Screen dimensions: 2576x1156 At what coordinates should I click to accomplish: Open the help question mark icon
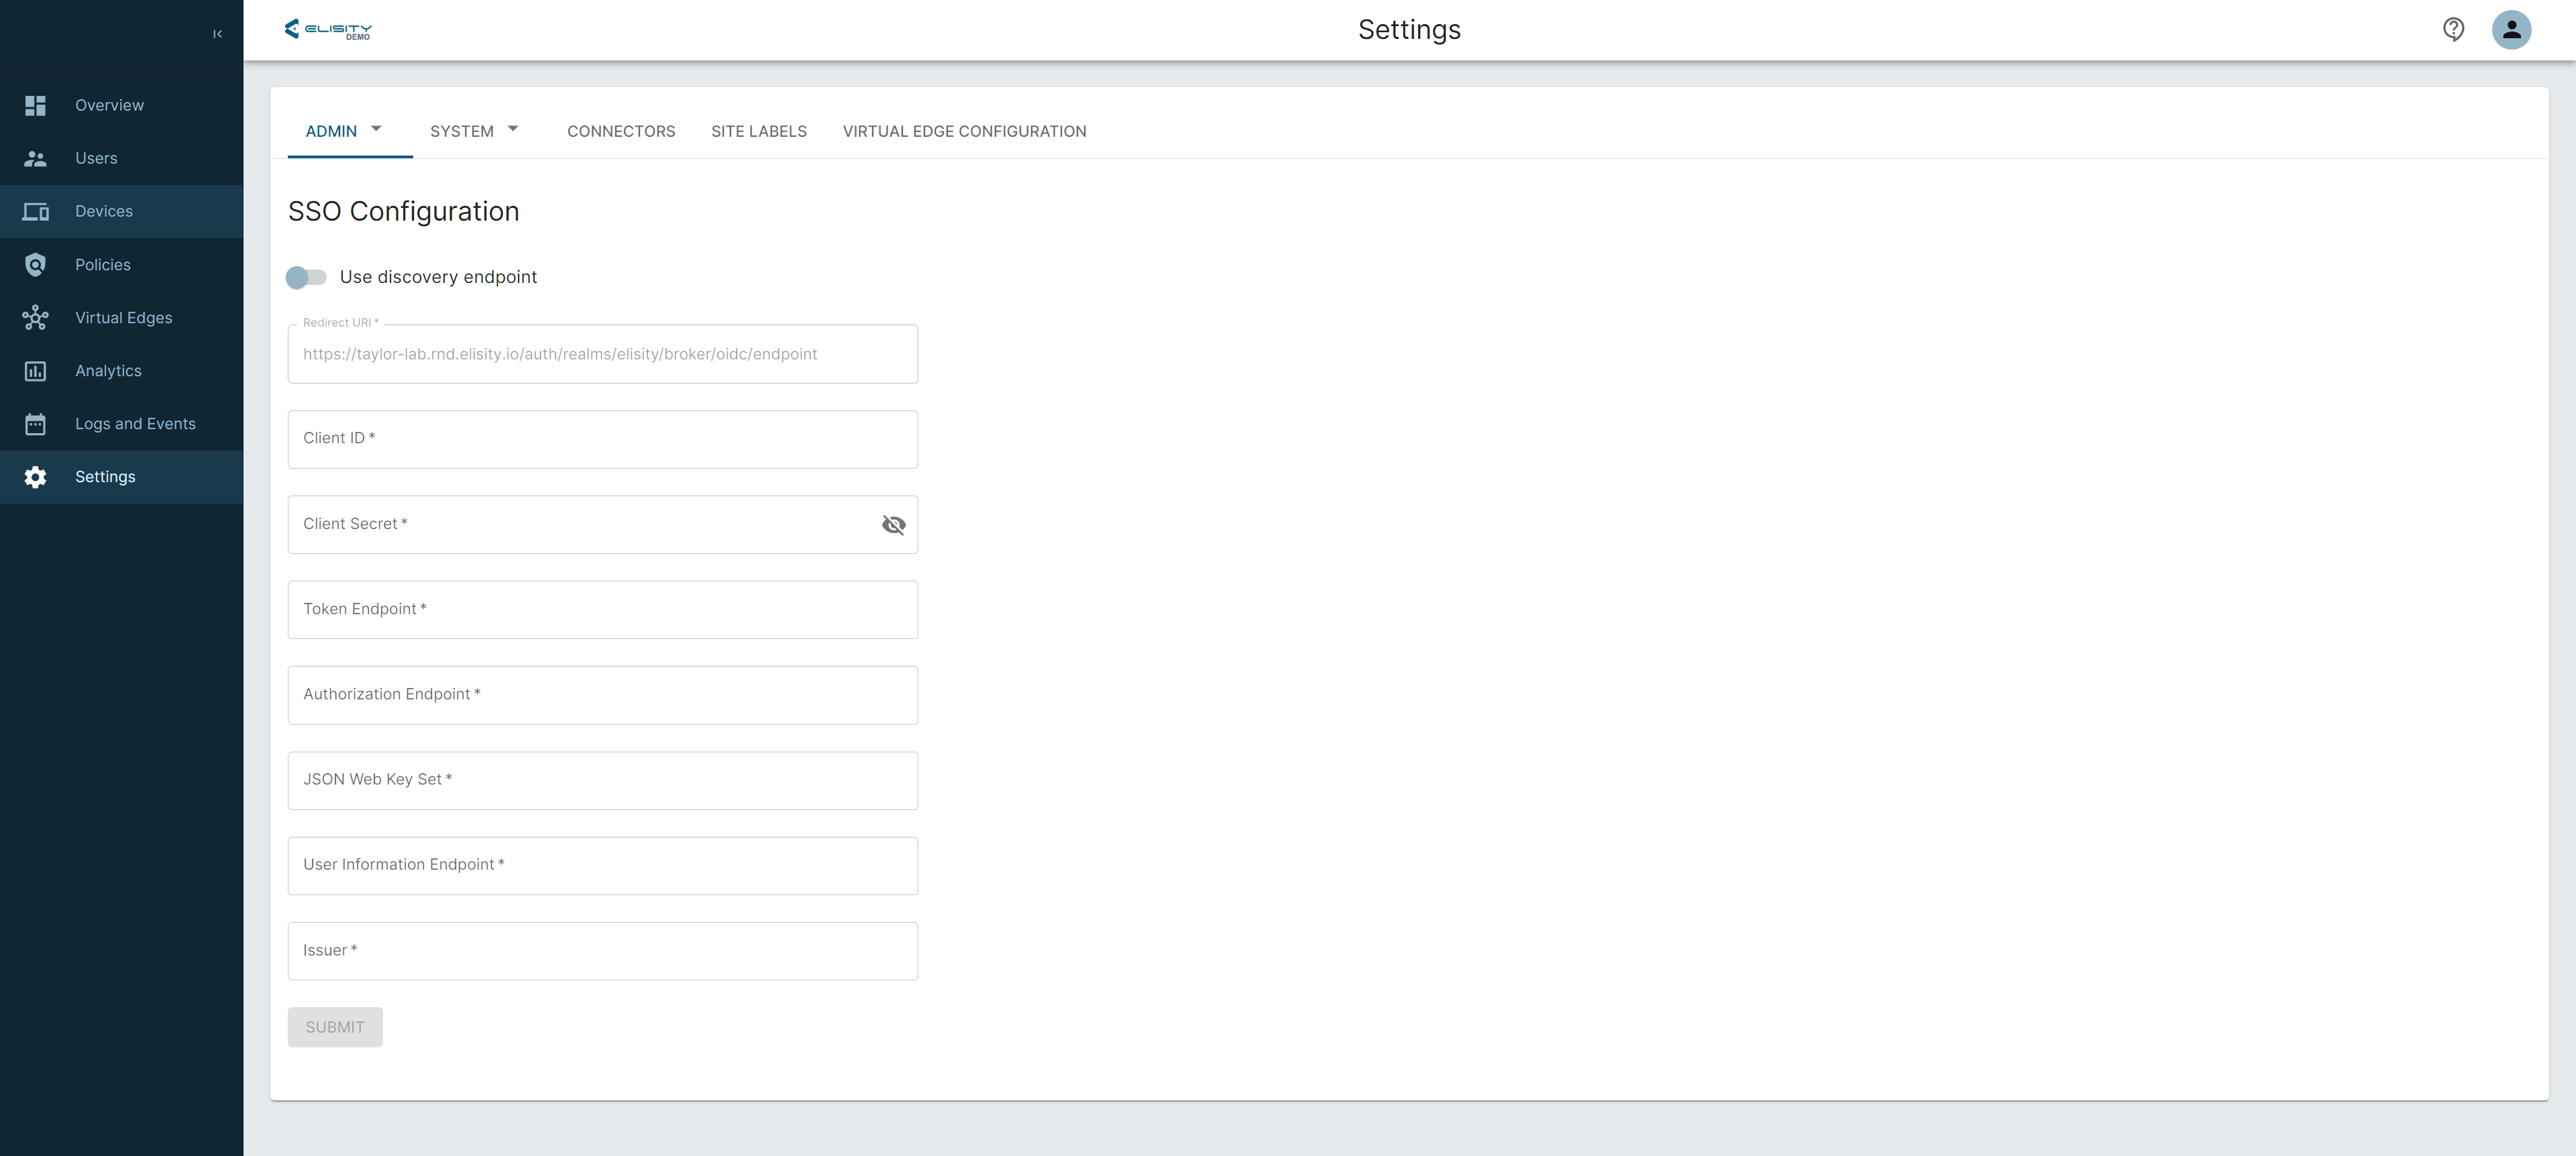click(x=2453, y=29)
